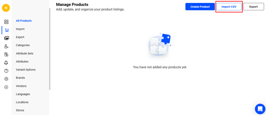Open Categories in the sidebar menu

click(23, 45)
